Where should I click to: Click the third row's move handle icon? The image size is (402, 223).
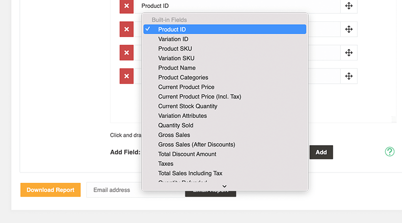[x=349, y=53]
